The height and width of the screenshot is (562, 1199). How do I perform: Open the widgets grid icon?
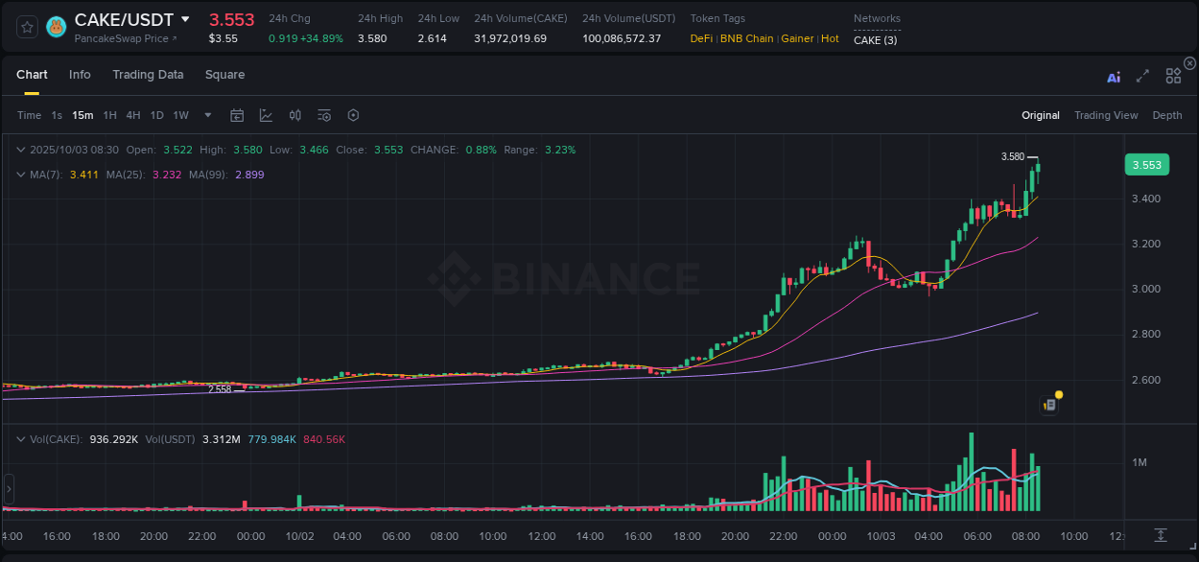1172,76
